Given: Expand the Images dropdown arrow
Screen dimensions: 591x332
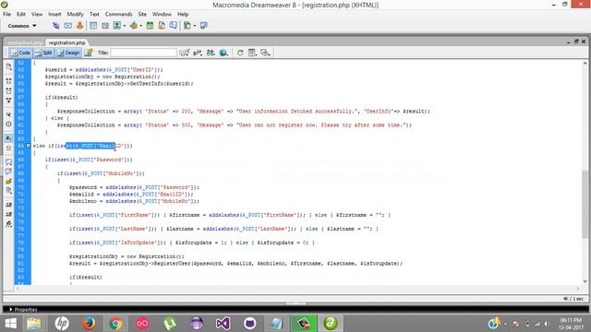Looking at the screenshot, I should 125,26.
